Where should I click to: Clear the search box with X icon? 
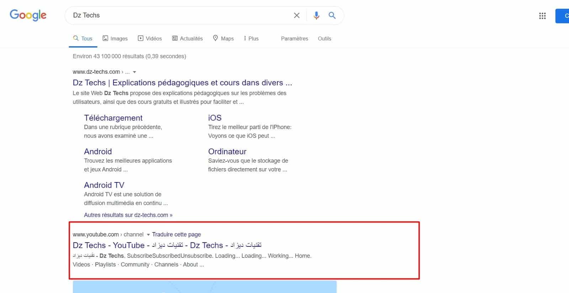[297, 15]
